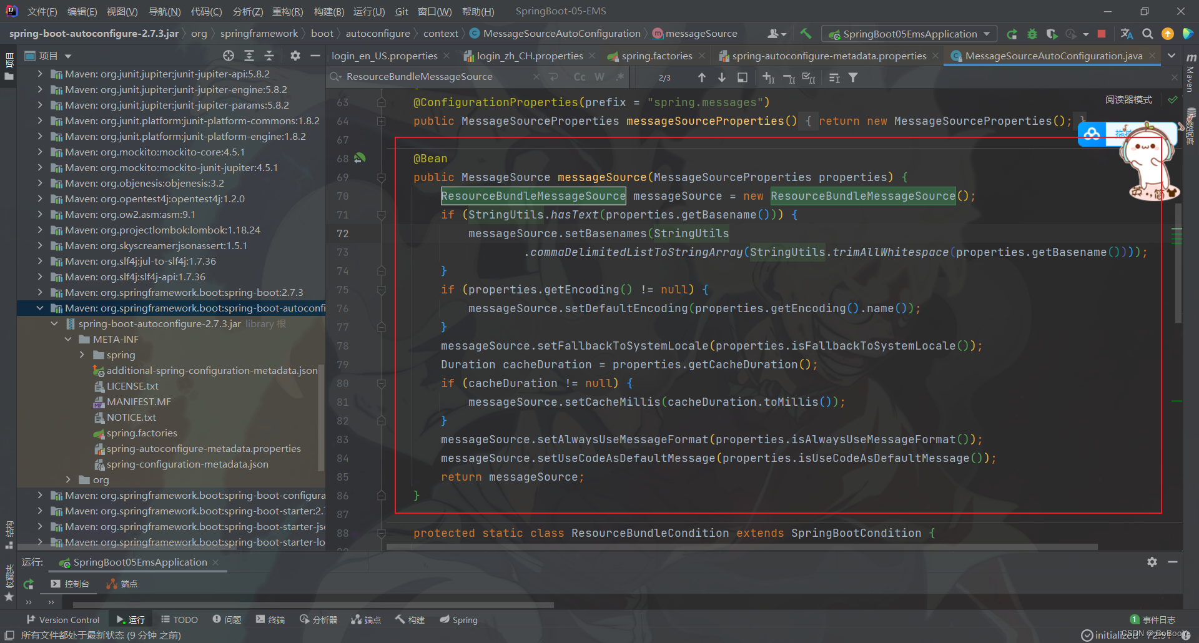1199x643 pixels.
Task: Open the 终端 terminal tool window
Action: [x=270, y=619]
